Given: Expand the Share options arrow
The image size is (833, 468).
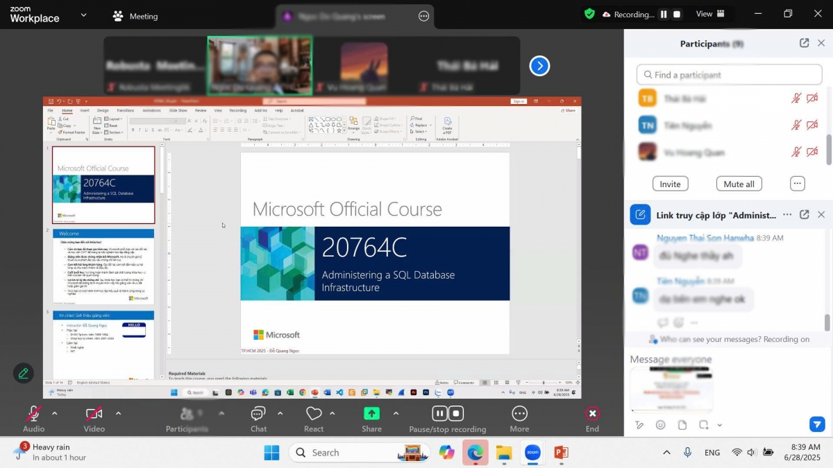Looking at the screenshot, I should click(396, 413).
